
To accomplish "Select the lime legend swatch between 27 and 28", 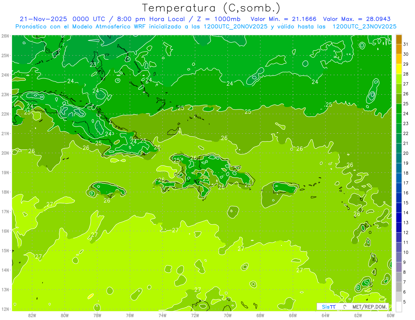I will [399, 79].
